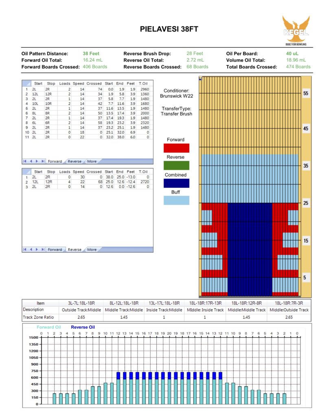Click the 35 feet lane distance marker
Screen dimensions: 322x417
pos(306,166)
